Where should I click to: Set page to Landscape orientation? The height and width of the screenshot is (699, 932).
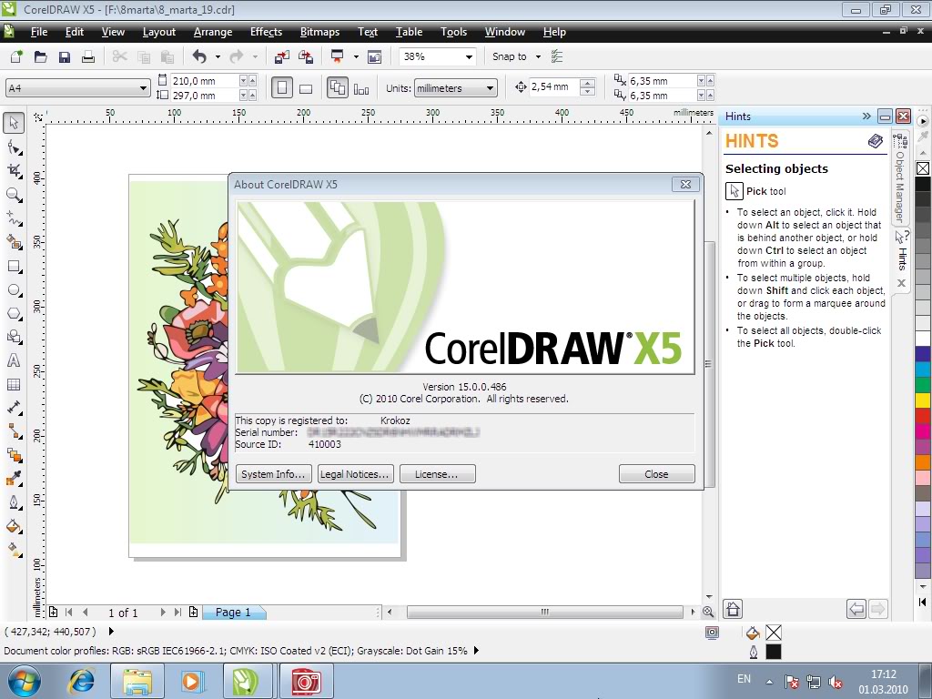[306, 88]
